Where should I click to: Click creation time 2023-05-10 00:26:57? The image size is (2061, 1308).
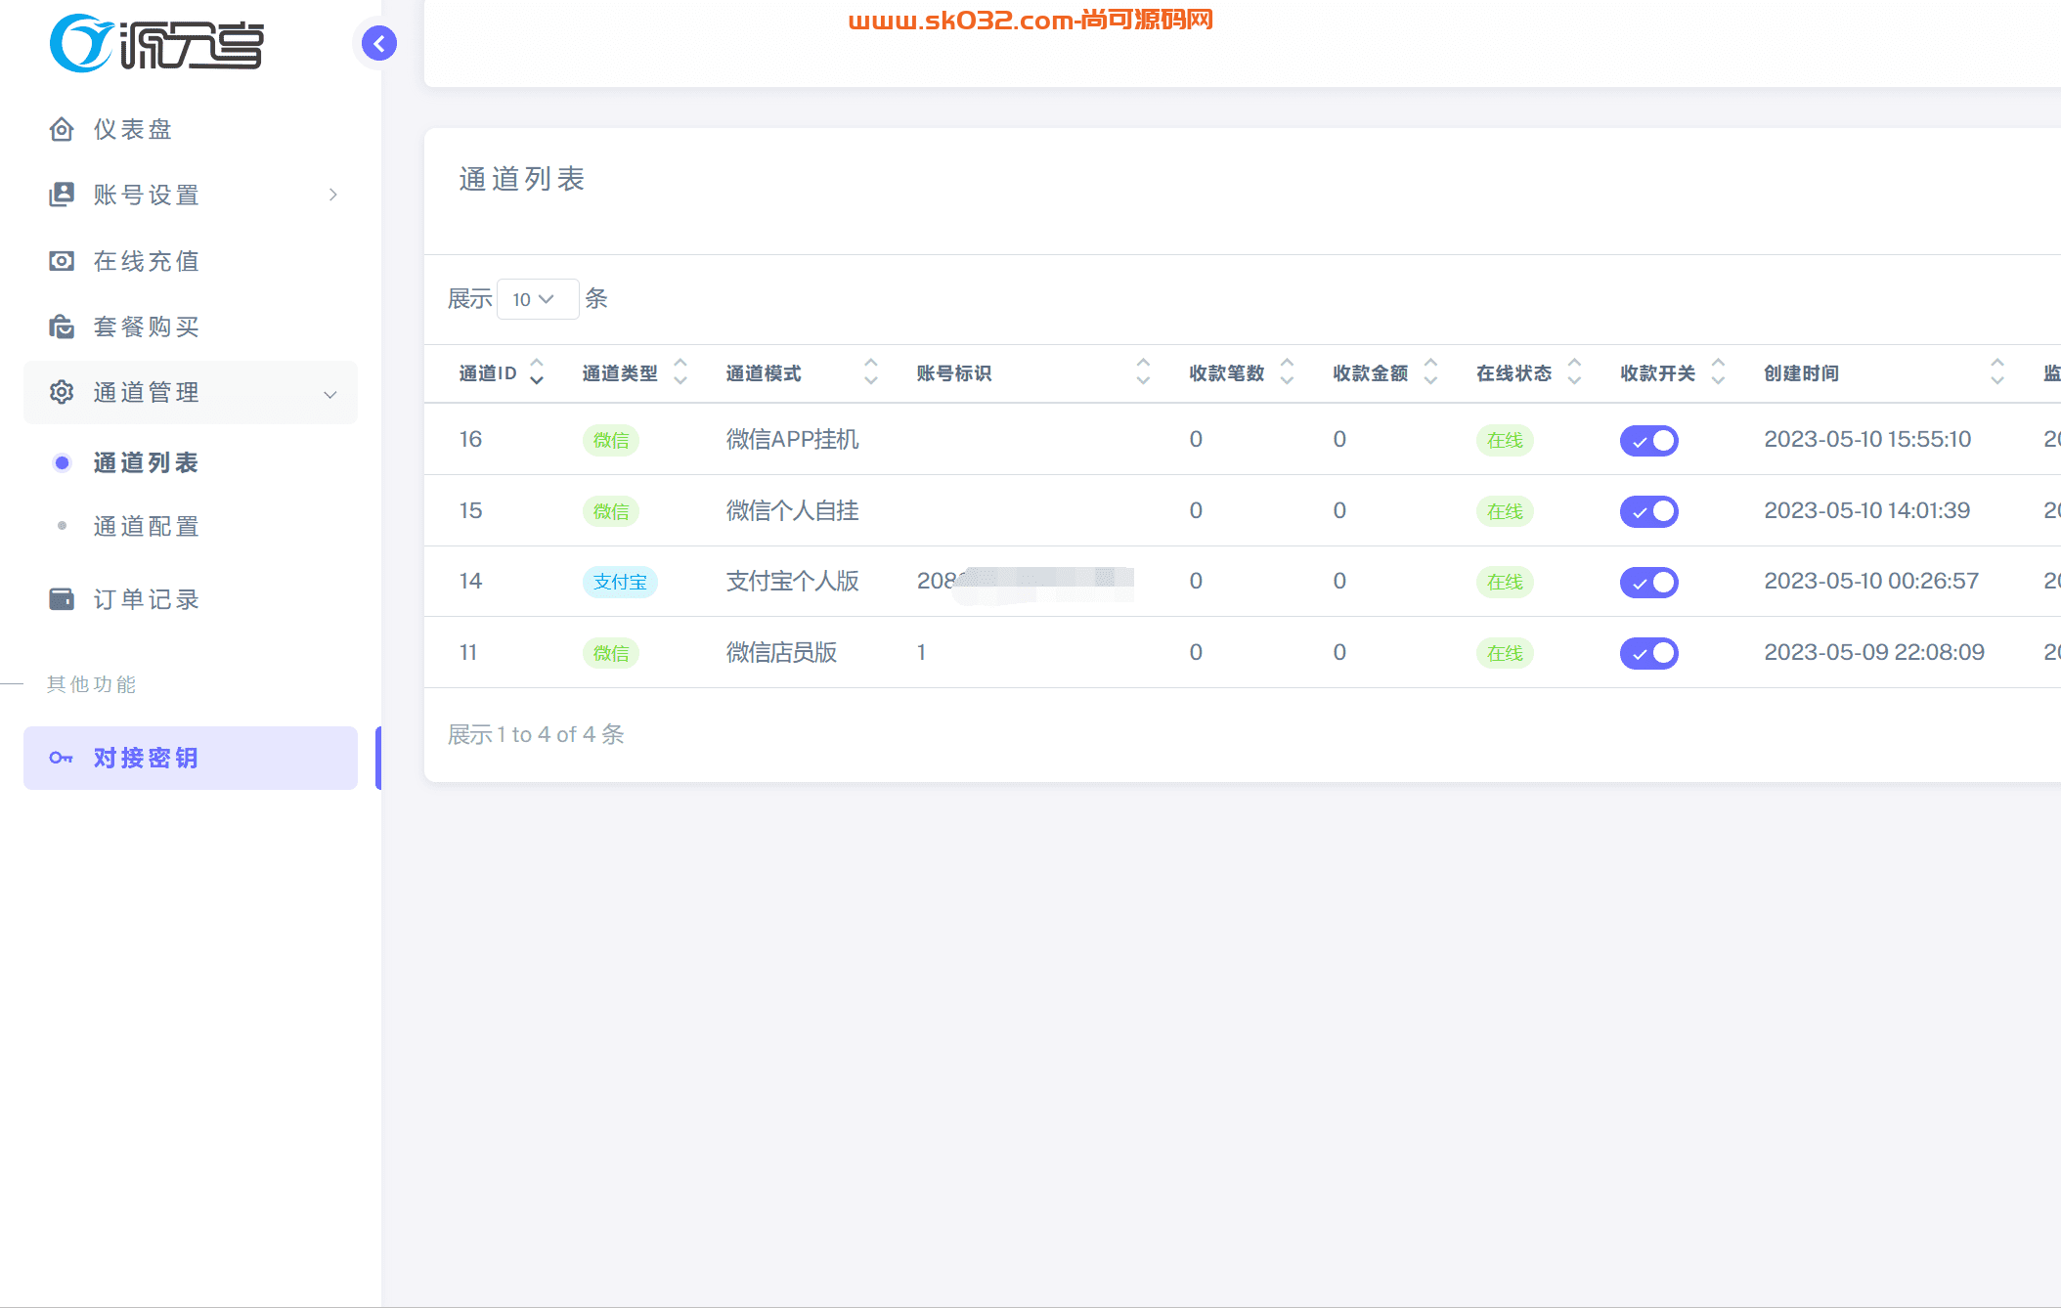pos(1871,581)
